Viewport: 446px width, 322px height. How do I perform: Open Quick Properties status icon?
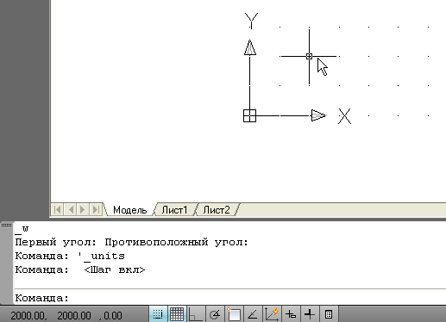coord(329,314)
